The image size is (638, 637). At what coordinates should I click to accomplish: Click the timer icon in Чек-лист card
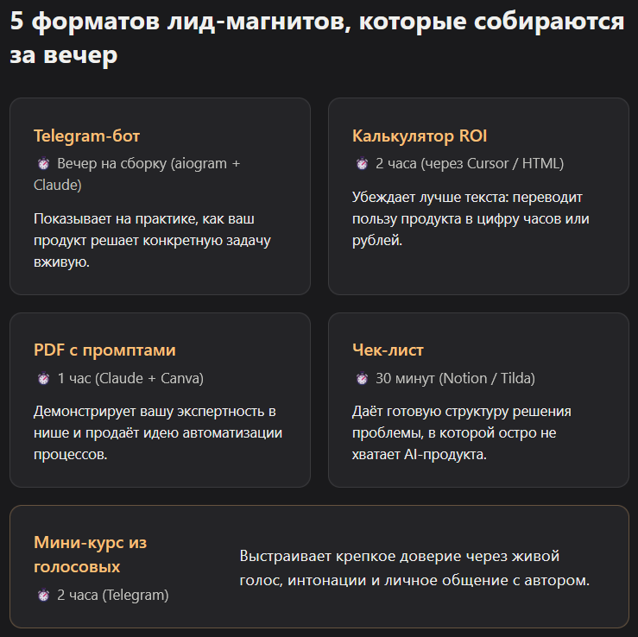362,379
